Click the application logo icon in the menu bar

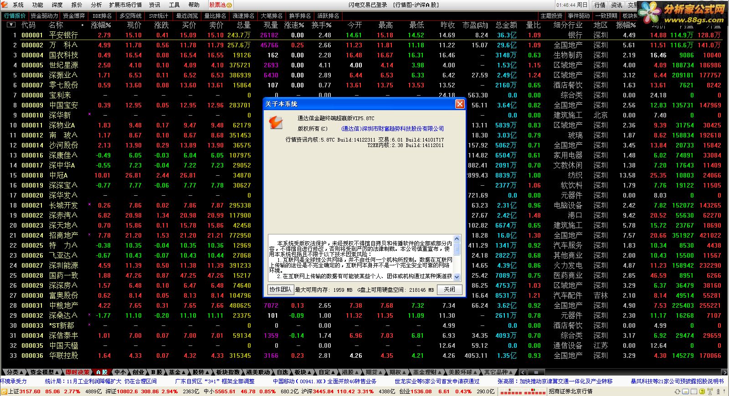[5, 5]
